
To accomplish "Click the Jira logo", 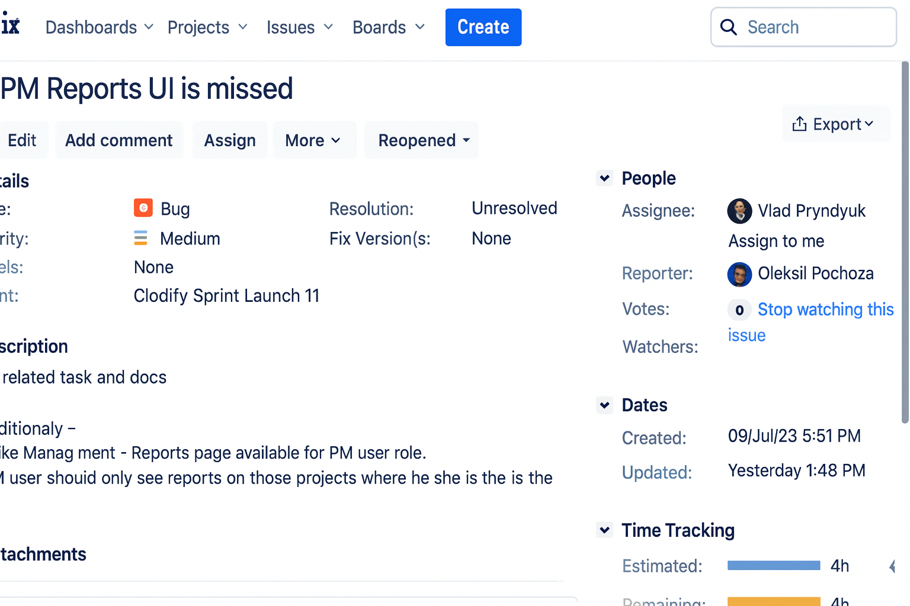I will click(9, 24).
